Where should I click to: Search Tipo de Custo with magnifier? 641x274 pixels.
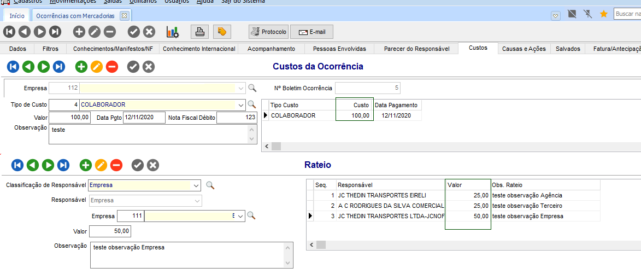point(252,104)
